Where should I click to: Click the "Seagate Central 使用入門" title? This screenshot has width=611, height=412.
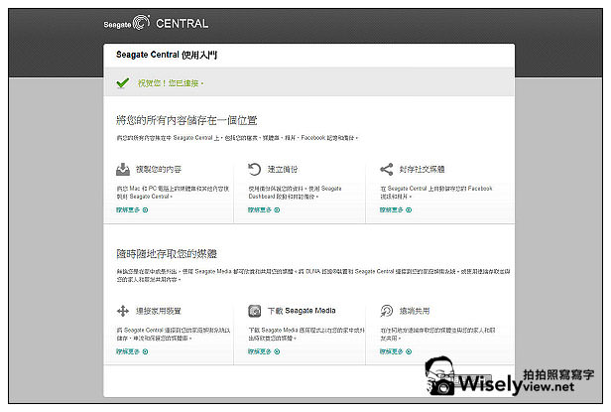coord(167,55)
